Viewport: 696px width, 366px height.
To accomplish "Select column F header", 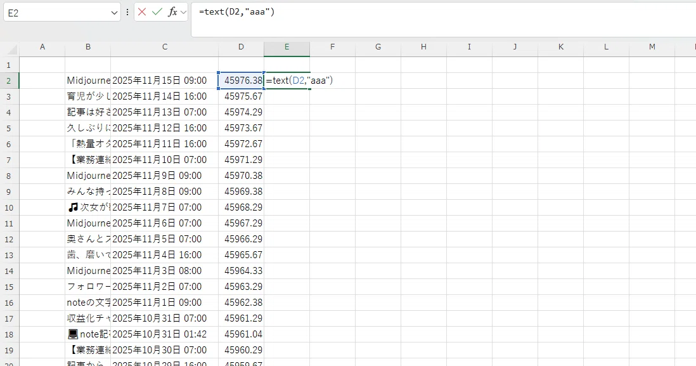I will click(332, 47).
